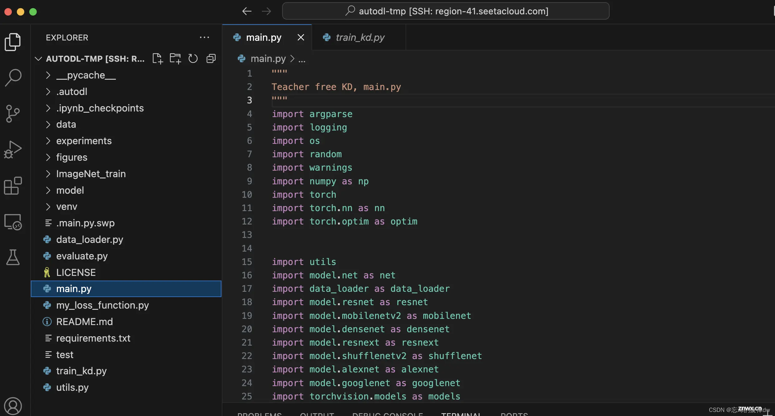The image size is (775, 416).
Task: Open the OUTPUT panel tab
Action: coord(317,414)
